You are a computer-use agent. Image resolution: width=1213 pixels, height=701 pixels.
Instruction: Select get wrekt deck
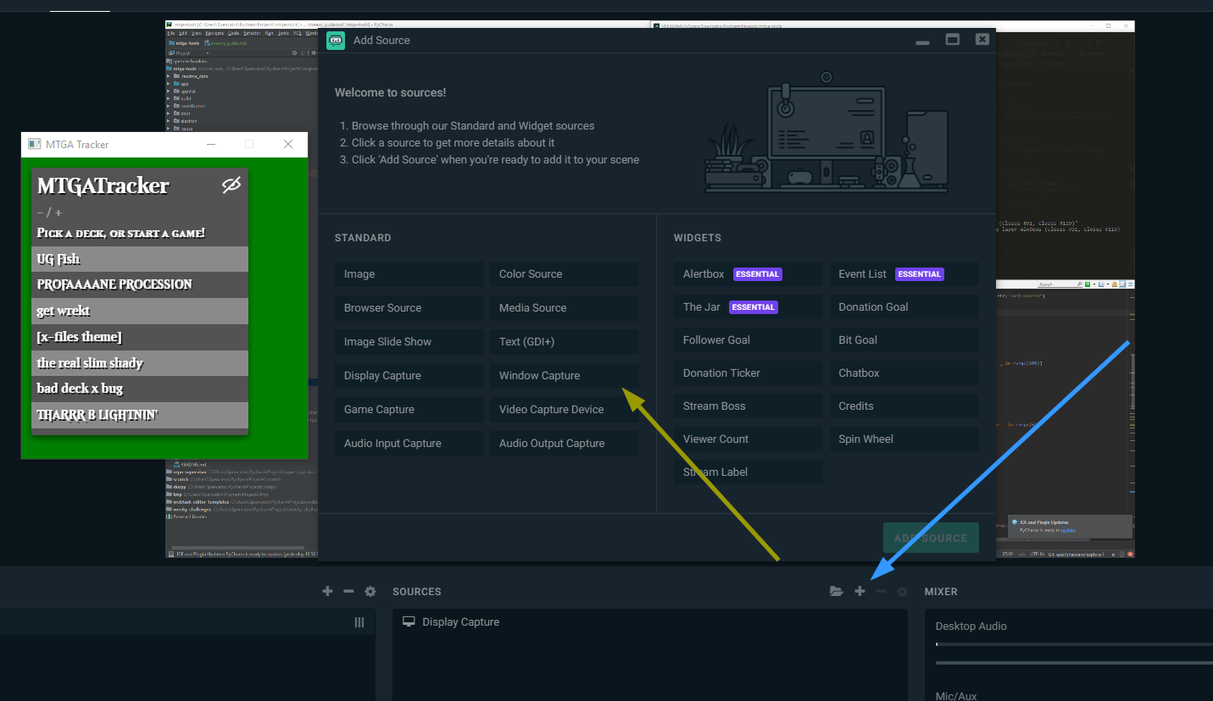140,311
